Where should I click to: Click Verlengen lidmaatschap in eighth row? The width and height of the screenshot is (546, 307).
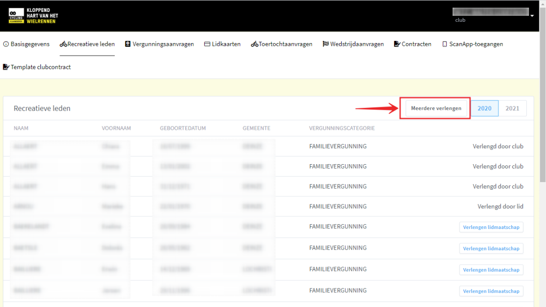click(491, 291)
